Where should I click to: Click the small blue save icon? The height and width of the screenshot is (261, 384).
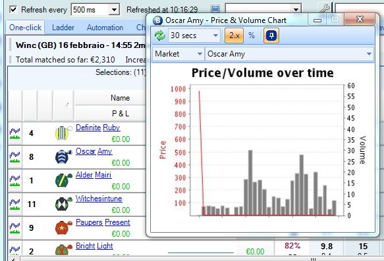click(x=215, y=9)
